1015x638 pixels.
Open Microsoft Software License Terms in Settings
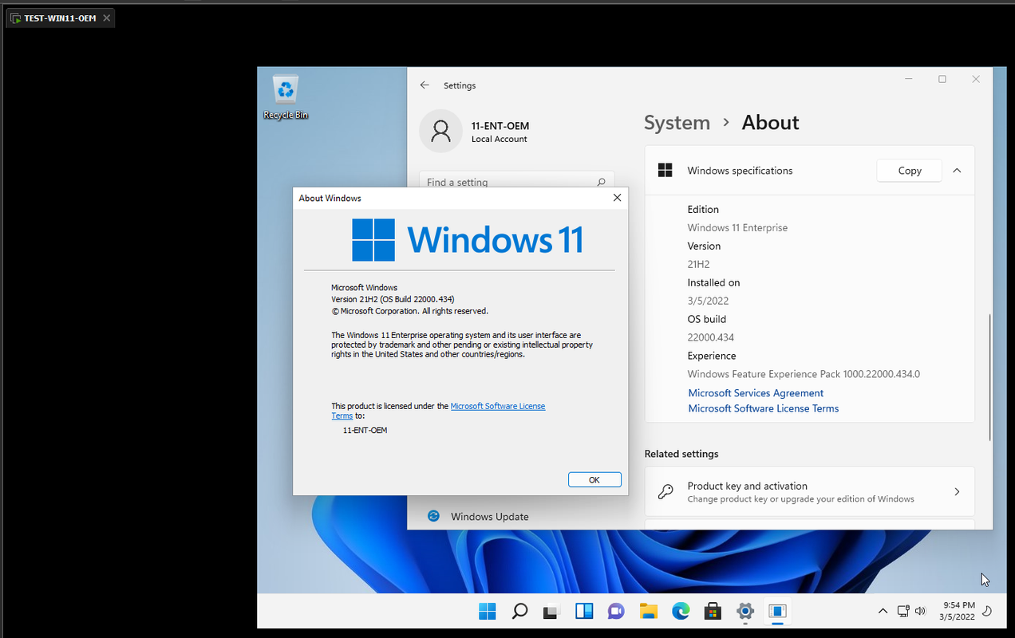point(764,408)
